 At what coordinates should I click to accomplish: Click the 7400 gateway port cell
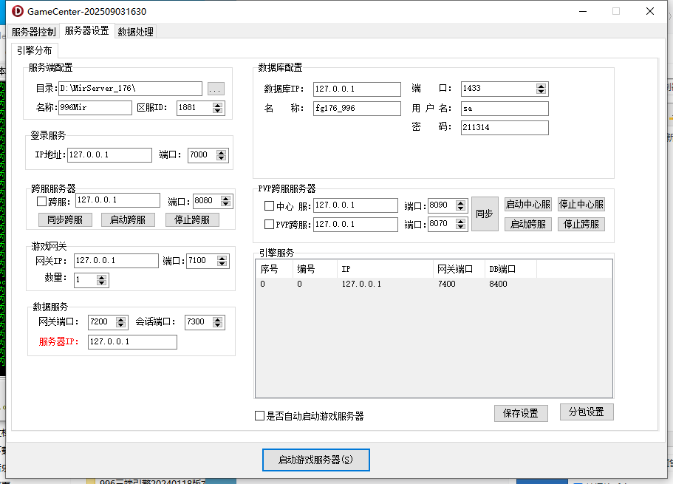click(447, 284)
